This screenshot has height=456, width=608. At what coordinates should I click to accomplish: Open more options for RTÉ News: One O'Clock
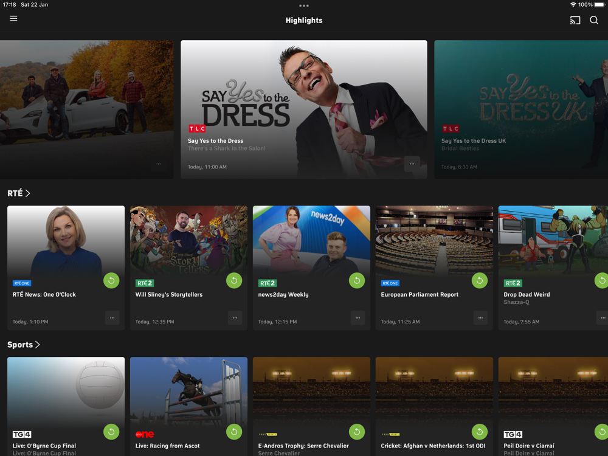tap(112, 318)
